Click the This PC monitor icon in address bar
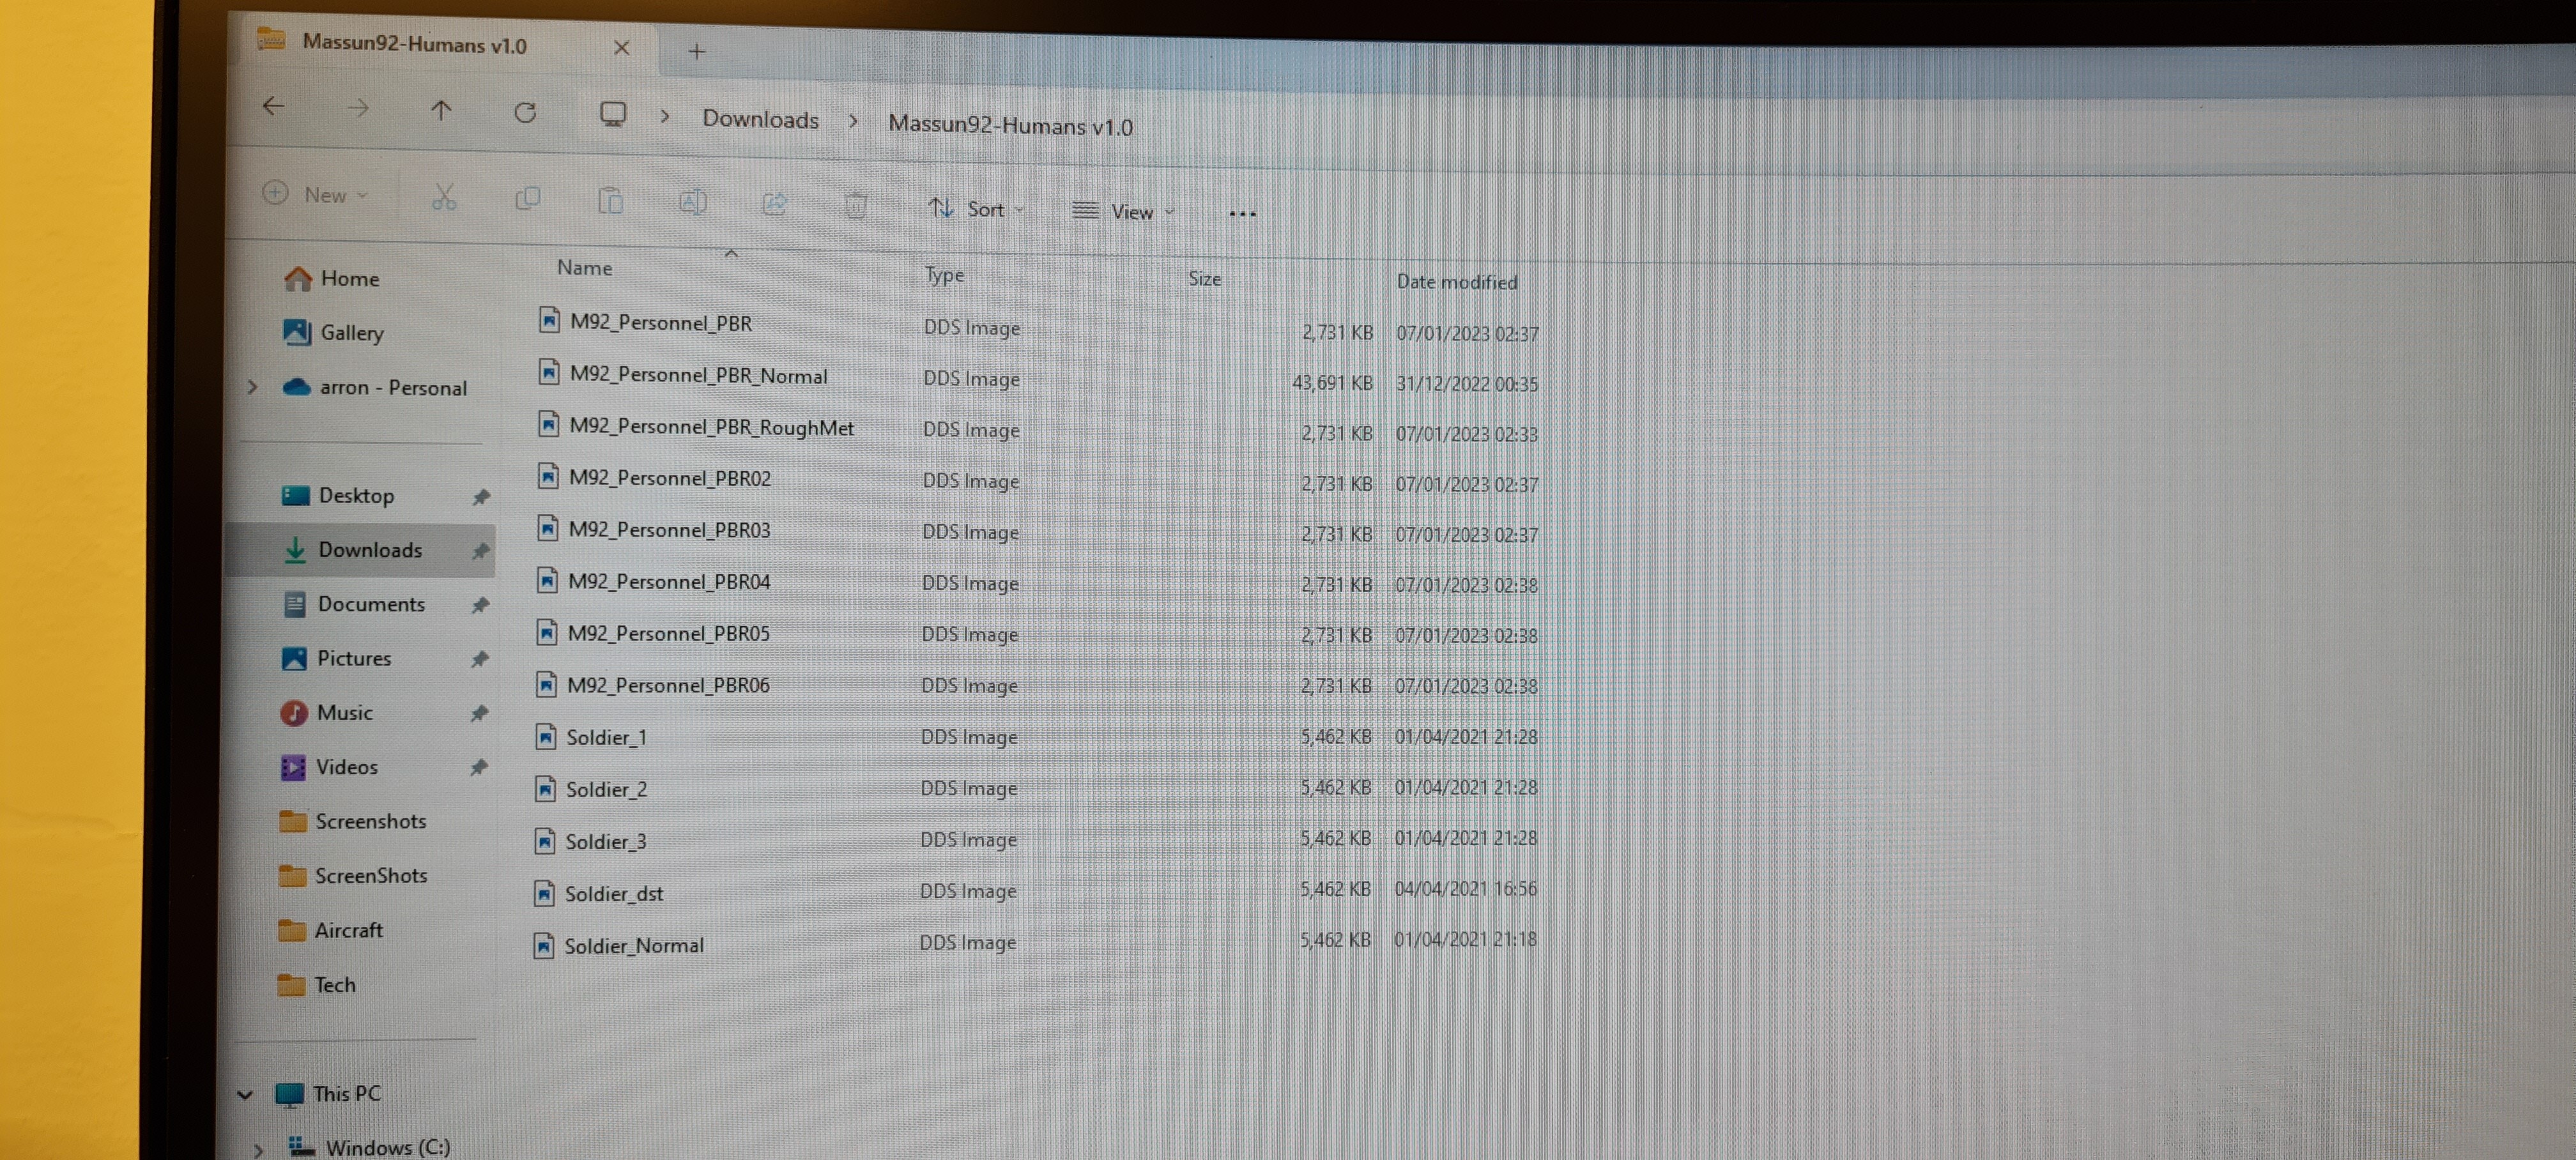 [x=613, y=114]
